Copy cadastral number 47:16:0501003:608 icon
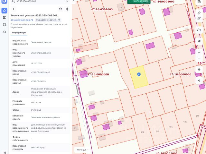 coord(32,20)
